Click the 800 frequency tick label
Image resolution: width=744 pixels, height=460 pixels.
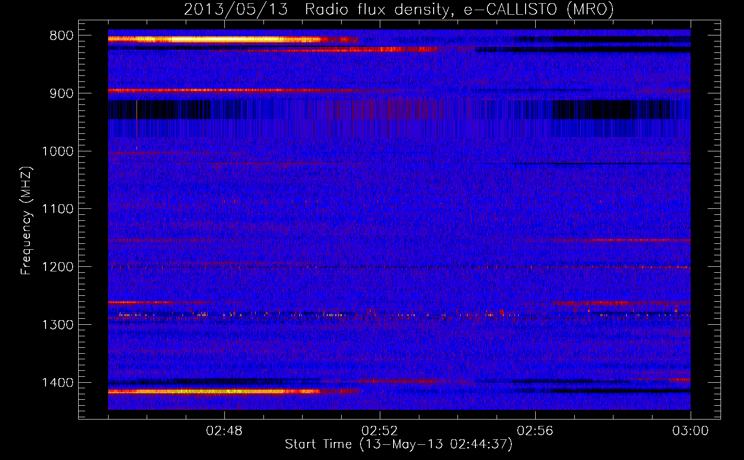[x=61, y=36]
